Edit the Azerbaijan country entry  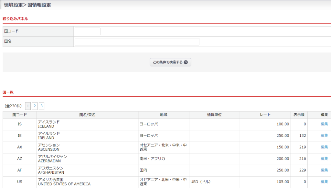pos(324,159)
